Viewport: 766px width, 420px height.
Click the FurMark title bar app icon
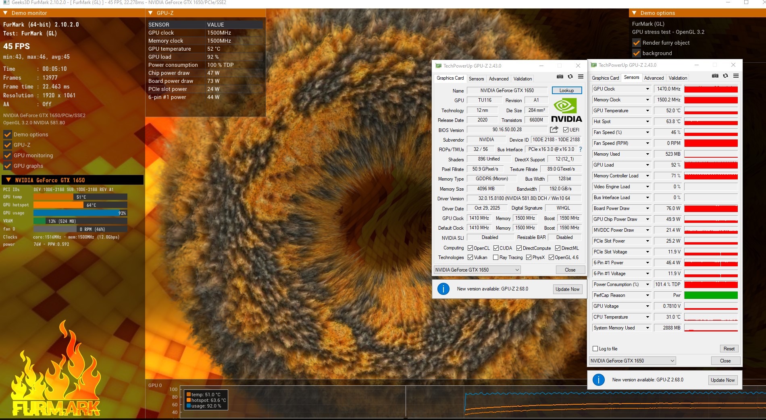[x=6, y=2]
